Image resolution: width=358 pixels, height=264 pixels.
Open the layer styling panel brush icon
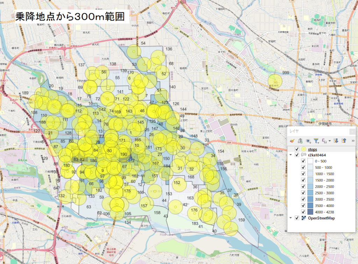pos(292,141)
